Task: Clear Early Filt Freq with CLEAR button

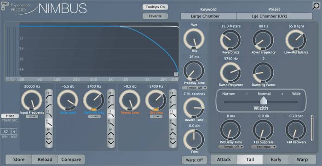Action: [94, 116]
